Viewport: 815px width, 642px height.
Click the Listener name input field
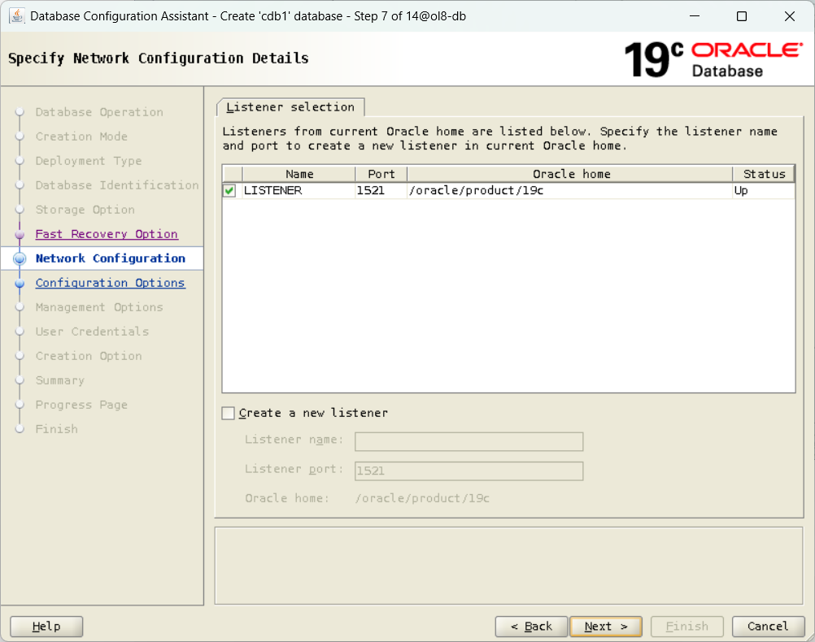point(469,441)
